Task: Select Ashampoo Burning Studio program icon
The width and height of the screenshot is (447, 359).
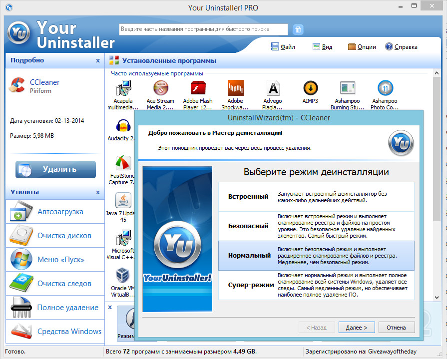Action: click(347, 88)
